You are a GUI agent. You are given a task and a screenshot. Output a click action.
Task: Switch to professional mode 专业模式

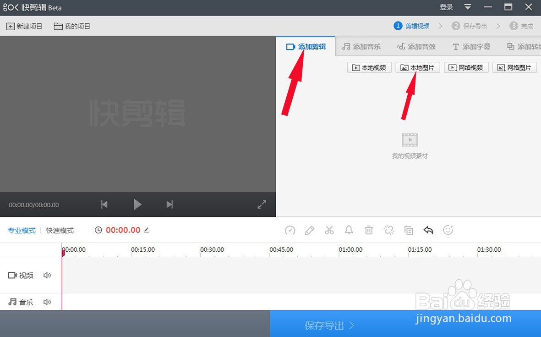[x=22, y=230]
